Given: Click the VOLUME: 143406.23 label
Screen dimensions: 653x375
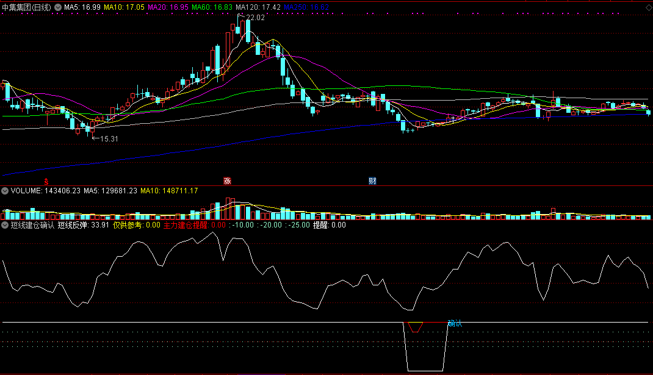Looking at the screenshot, I should [46, 191].
